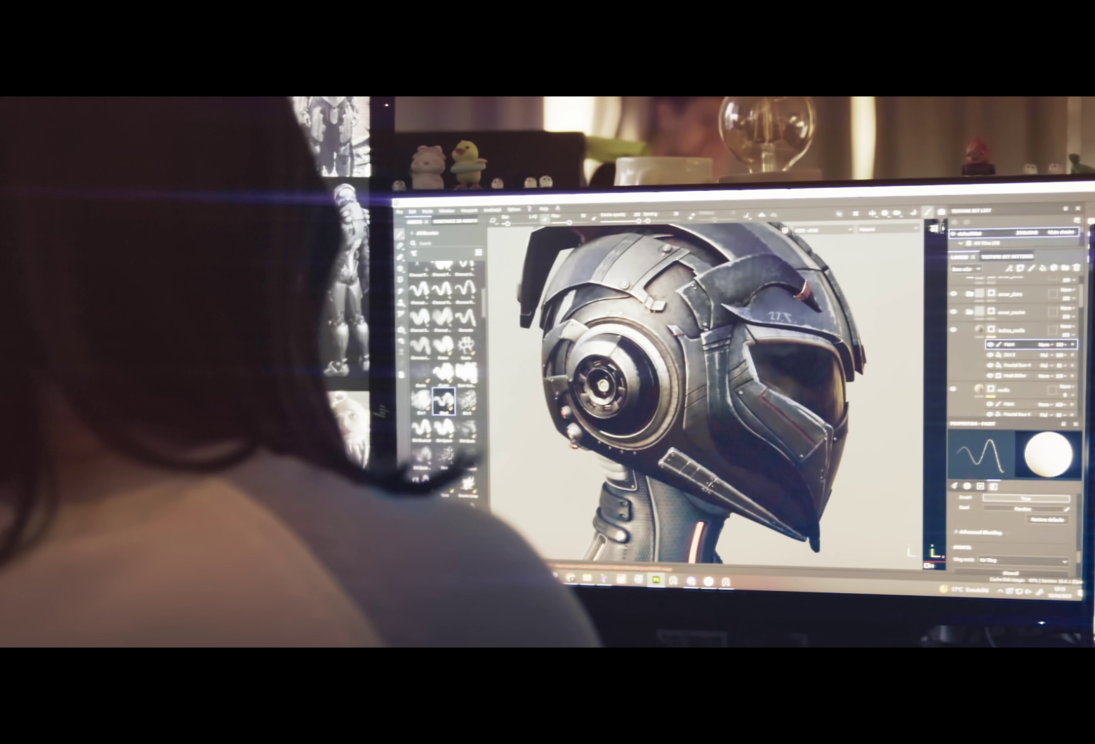Click the assets filter icon below search
The width and height of the screenshot is (1095, 744).
tap(414, 253)
